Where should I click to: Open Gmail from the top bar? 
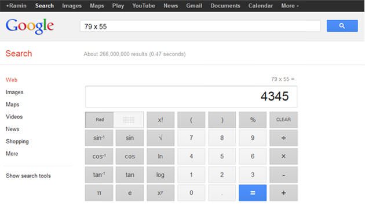(x=194, y=6)
